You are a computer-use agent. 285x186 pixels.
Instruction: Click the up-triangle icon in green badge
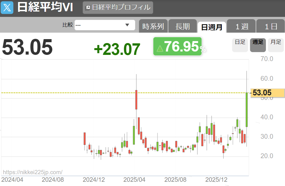click(x=160, y=48)
